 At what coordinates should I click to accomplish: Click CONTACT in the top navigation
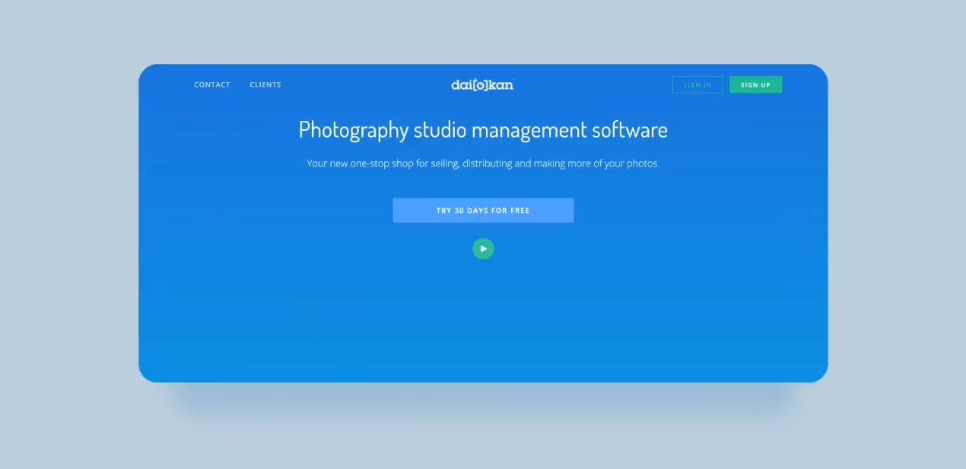(211, 84)
